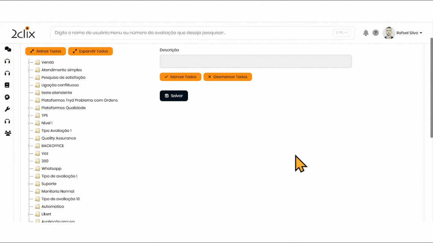Open the head-with-gear sidebar icon
This screenshot has height=243, width=433.
click(7, 97)
